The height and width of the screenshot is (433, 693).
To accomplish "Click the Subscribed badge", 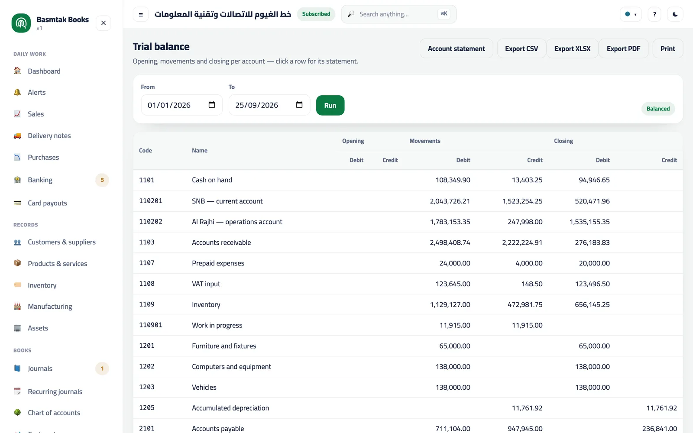I will tap(316, 14).
